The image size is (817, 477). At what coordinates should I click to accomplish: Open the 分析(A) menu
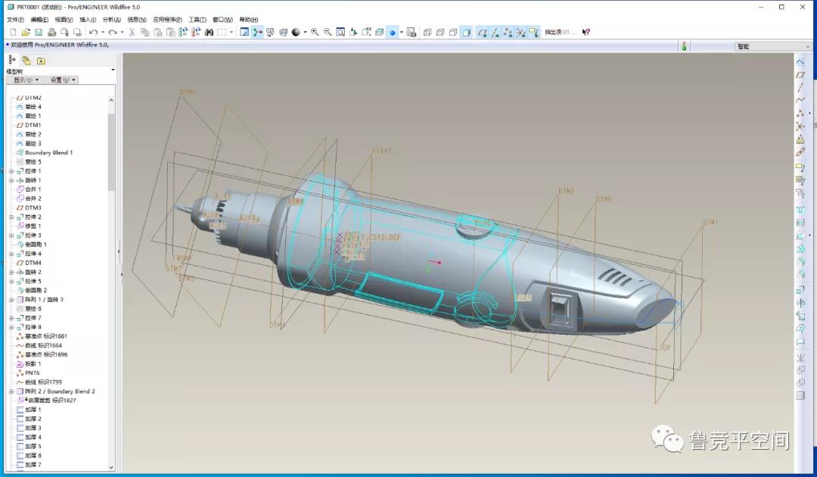[111, 20]
